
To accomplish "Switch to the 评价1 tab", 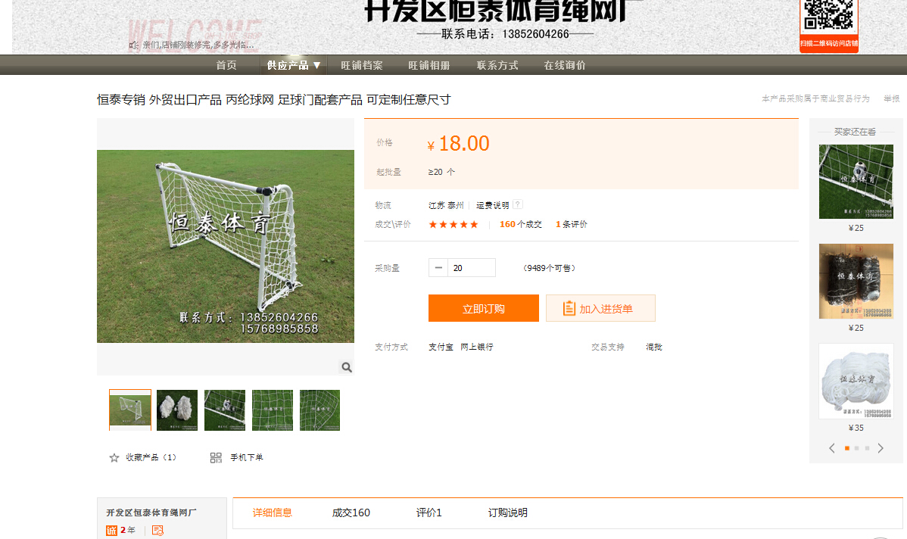I will click(x=429, y=513).
